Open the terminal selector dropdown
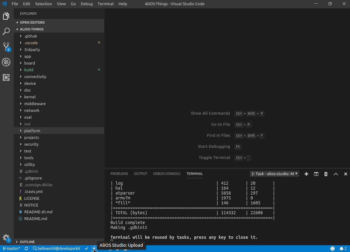The image size is (350, 252). point(274,174)
